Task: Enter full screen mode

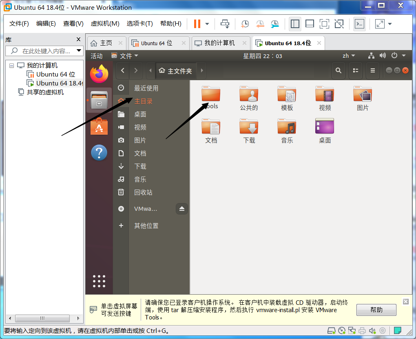Action: (x=324, y=24)
